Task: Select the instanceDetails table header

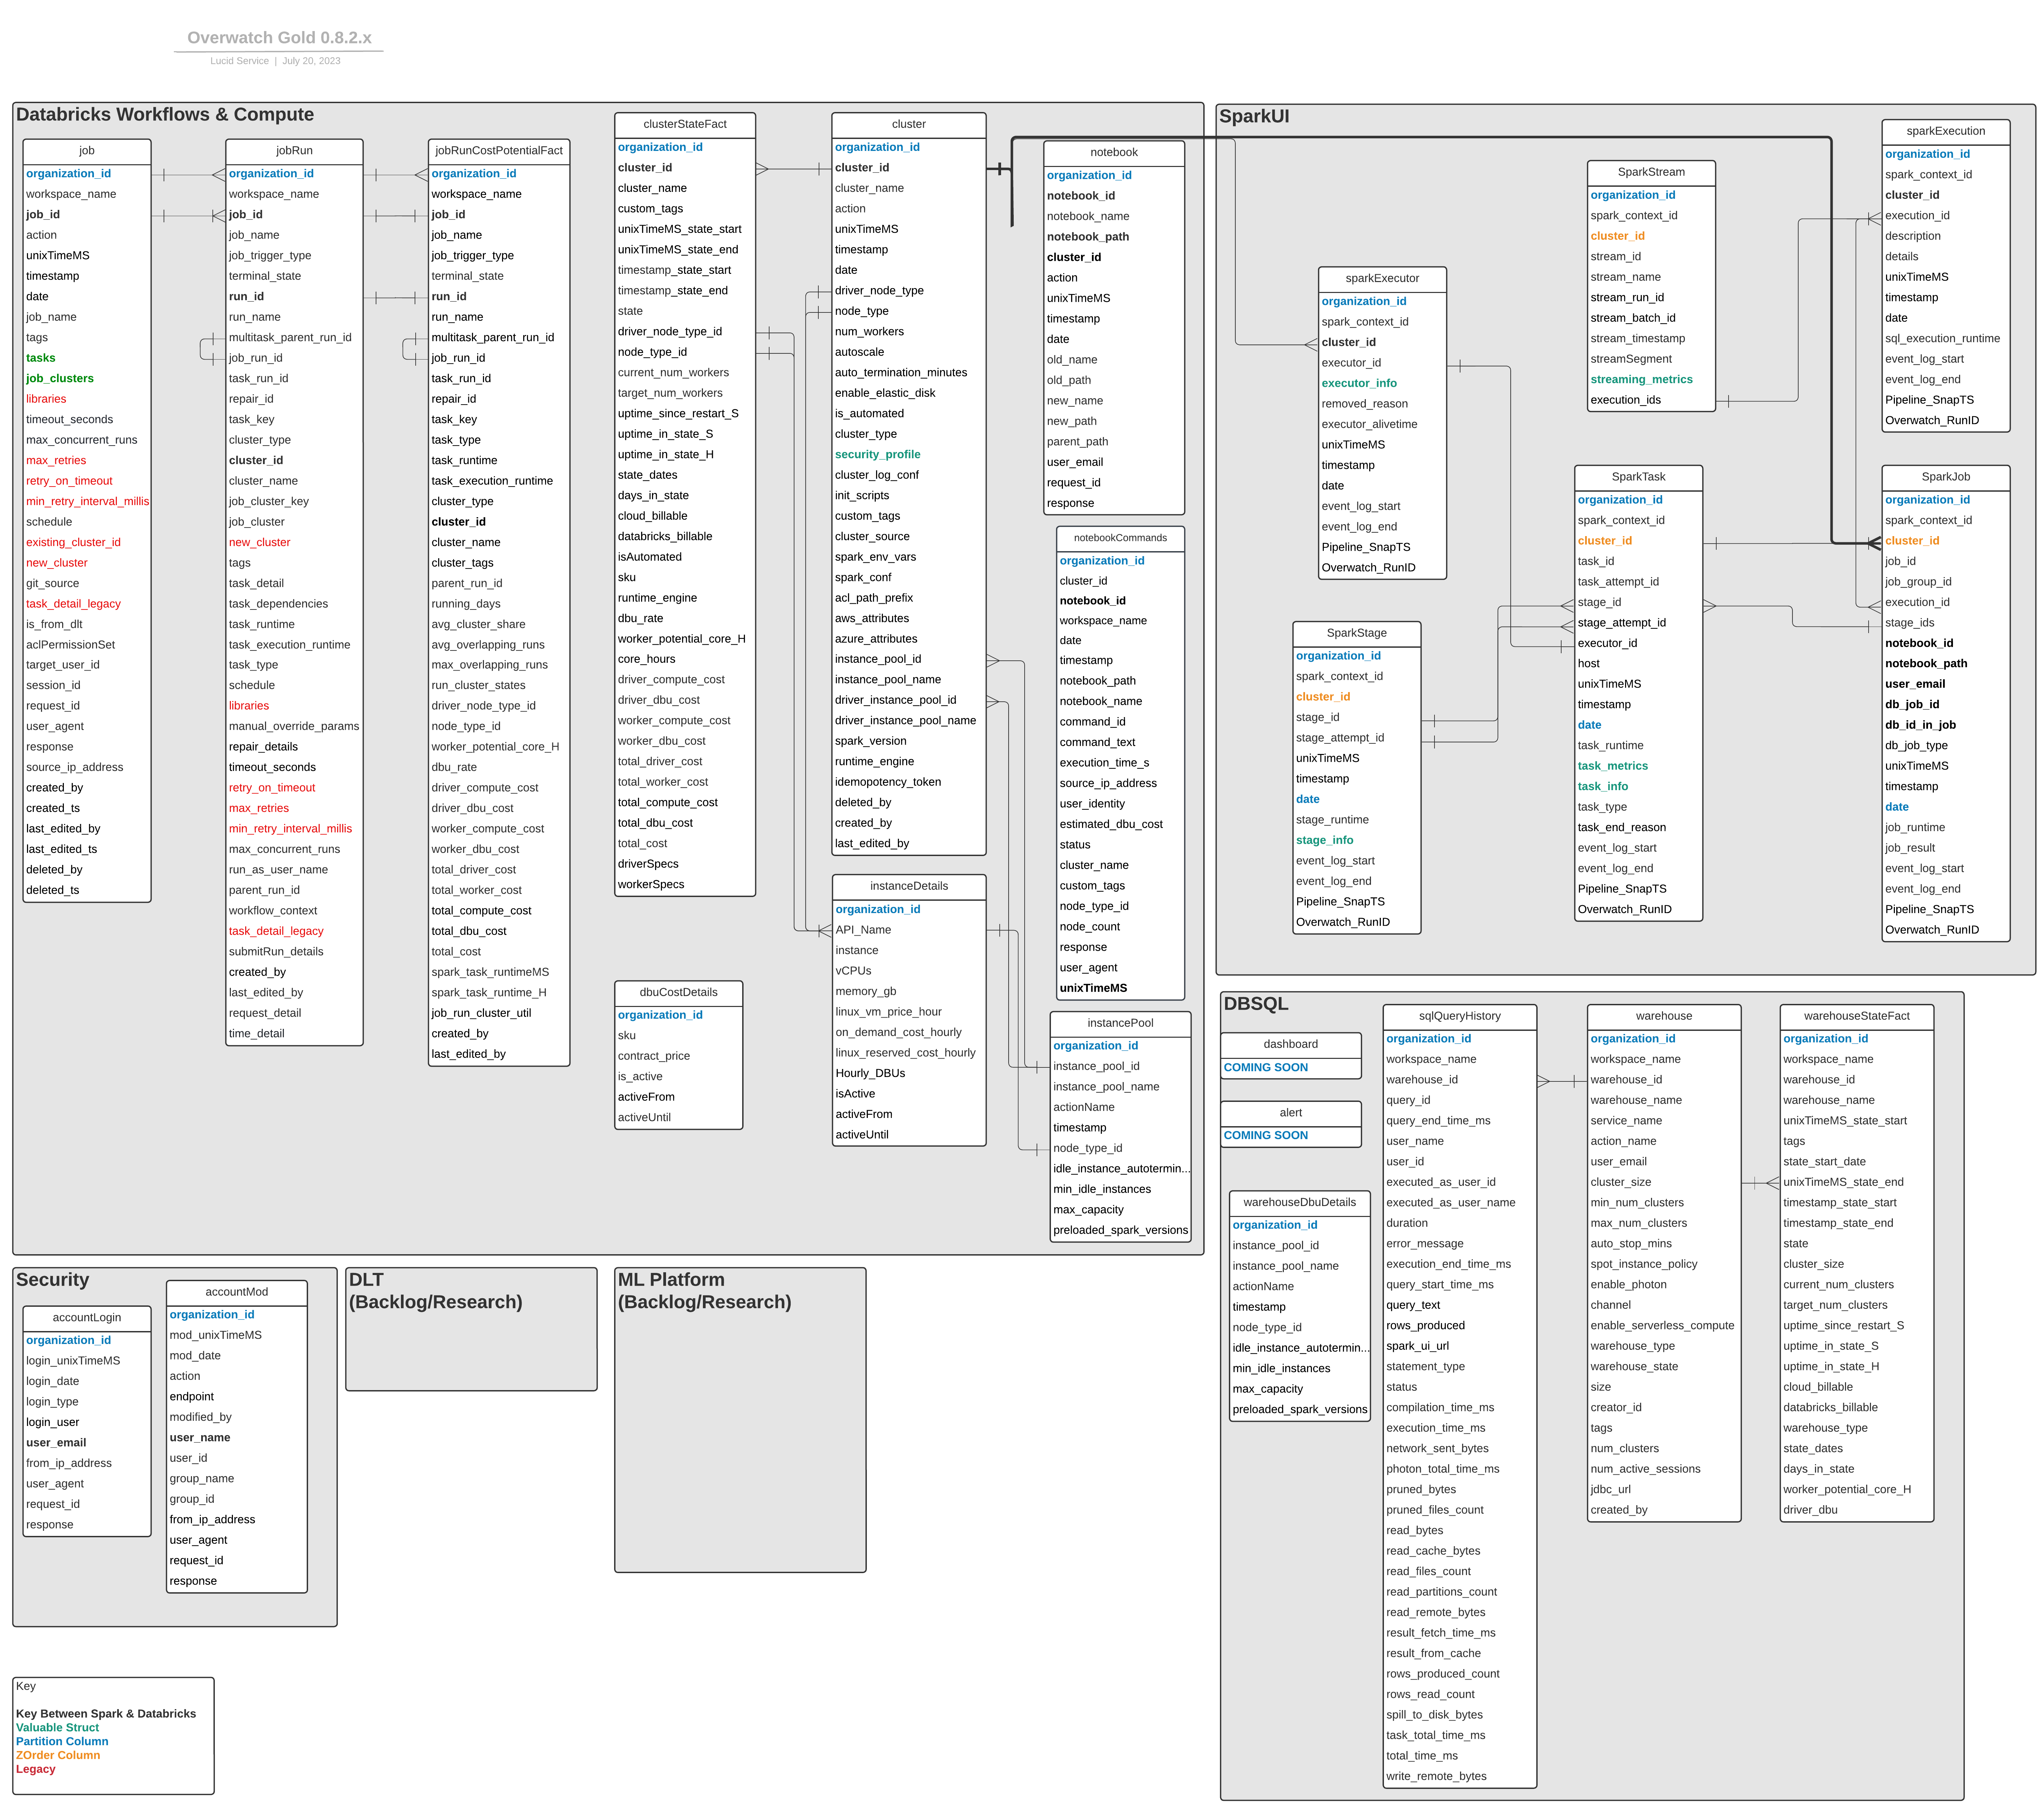Action: [909, 887]
